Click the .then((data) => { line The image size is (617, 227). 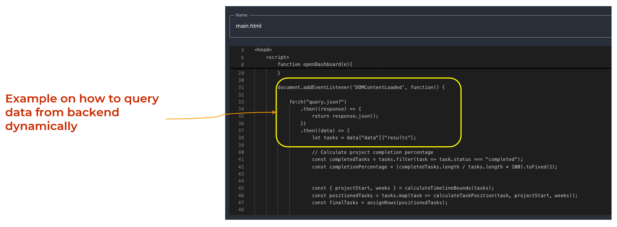click(x=325, y=131)
